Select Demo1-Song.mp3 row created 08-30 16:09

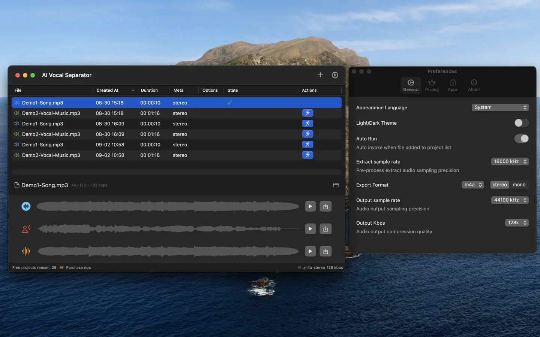point(177,124)
